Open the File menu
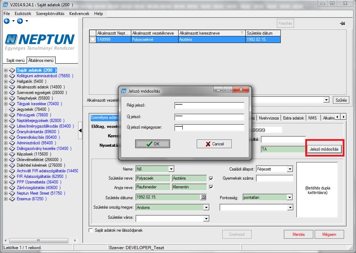This screenshot has height=253, width=356. point(7,14)
